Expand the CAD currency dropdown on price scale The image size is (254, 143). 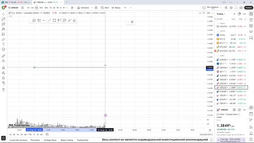(210, 13)
